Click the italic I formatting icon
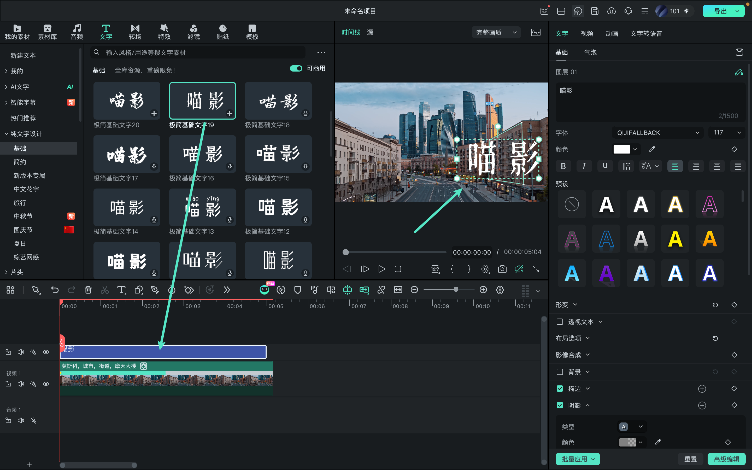The width and height of the screenshot is (752, 470). (x=584, y=166)
